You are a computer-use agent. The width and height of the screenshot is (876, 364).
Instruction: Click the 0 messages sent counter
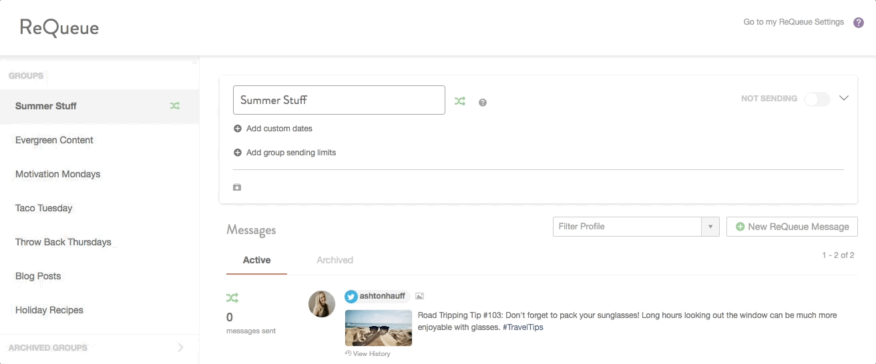coord(251,323)
